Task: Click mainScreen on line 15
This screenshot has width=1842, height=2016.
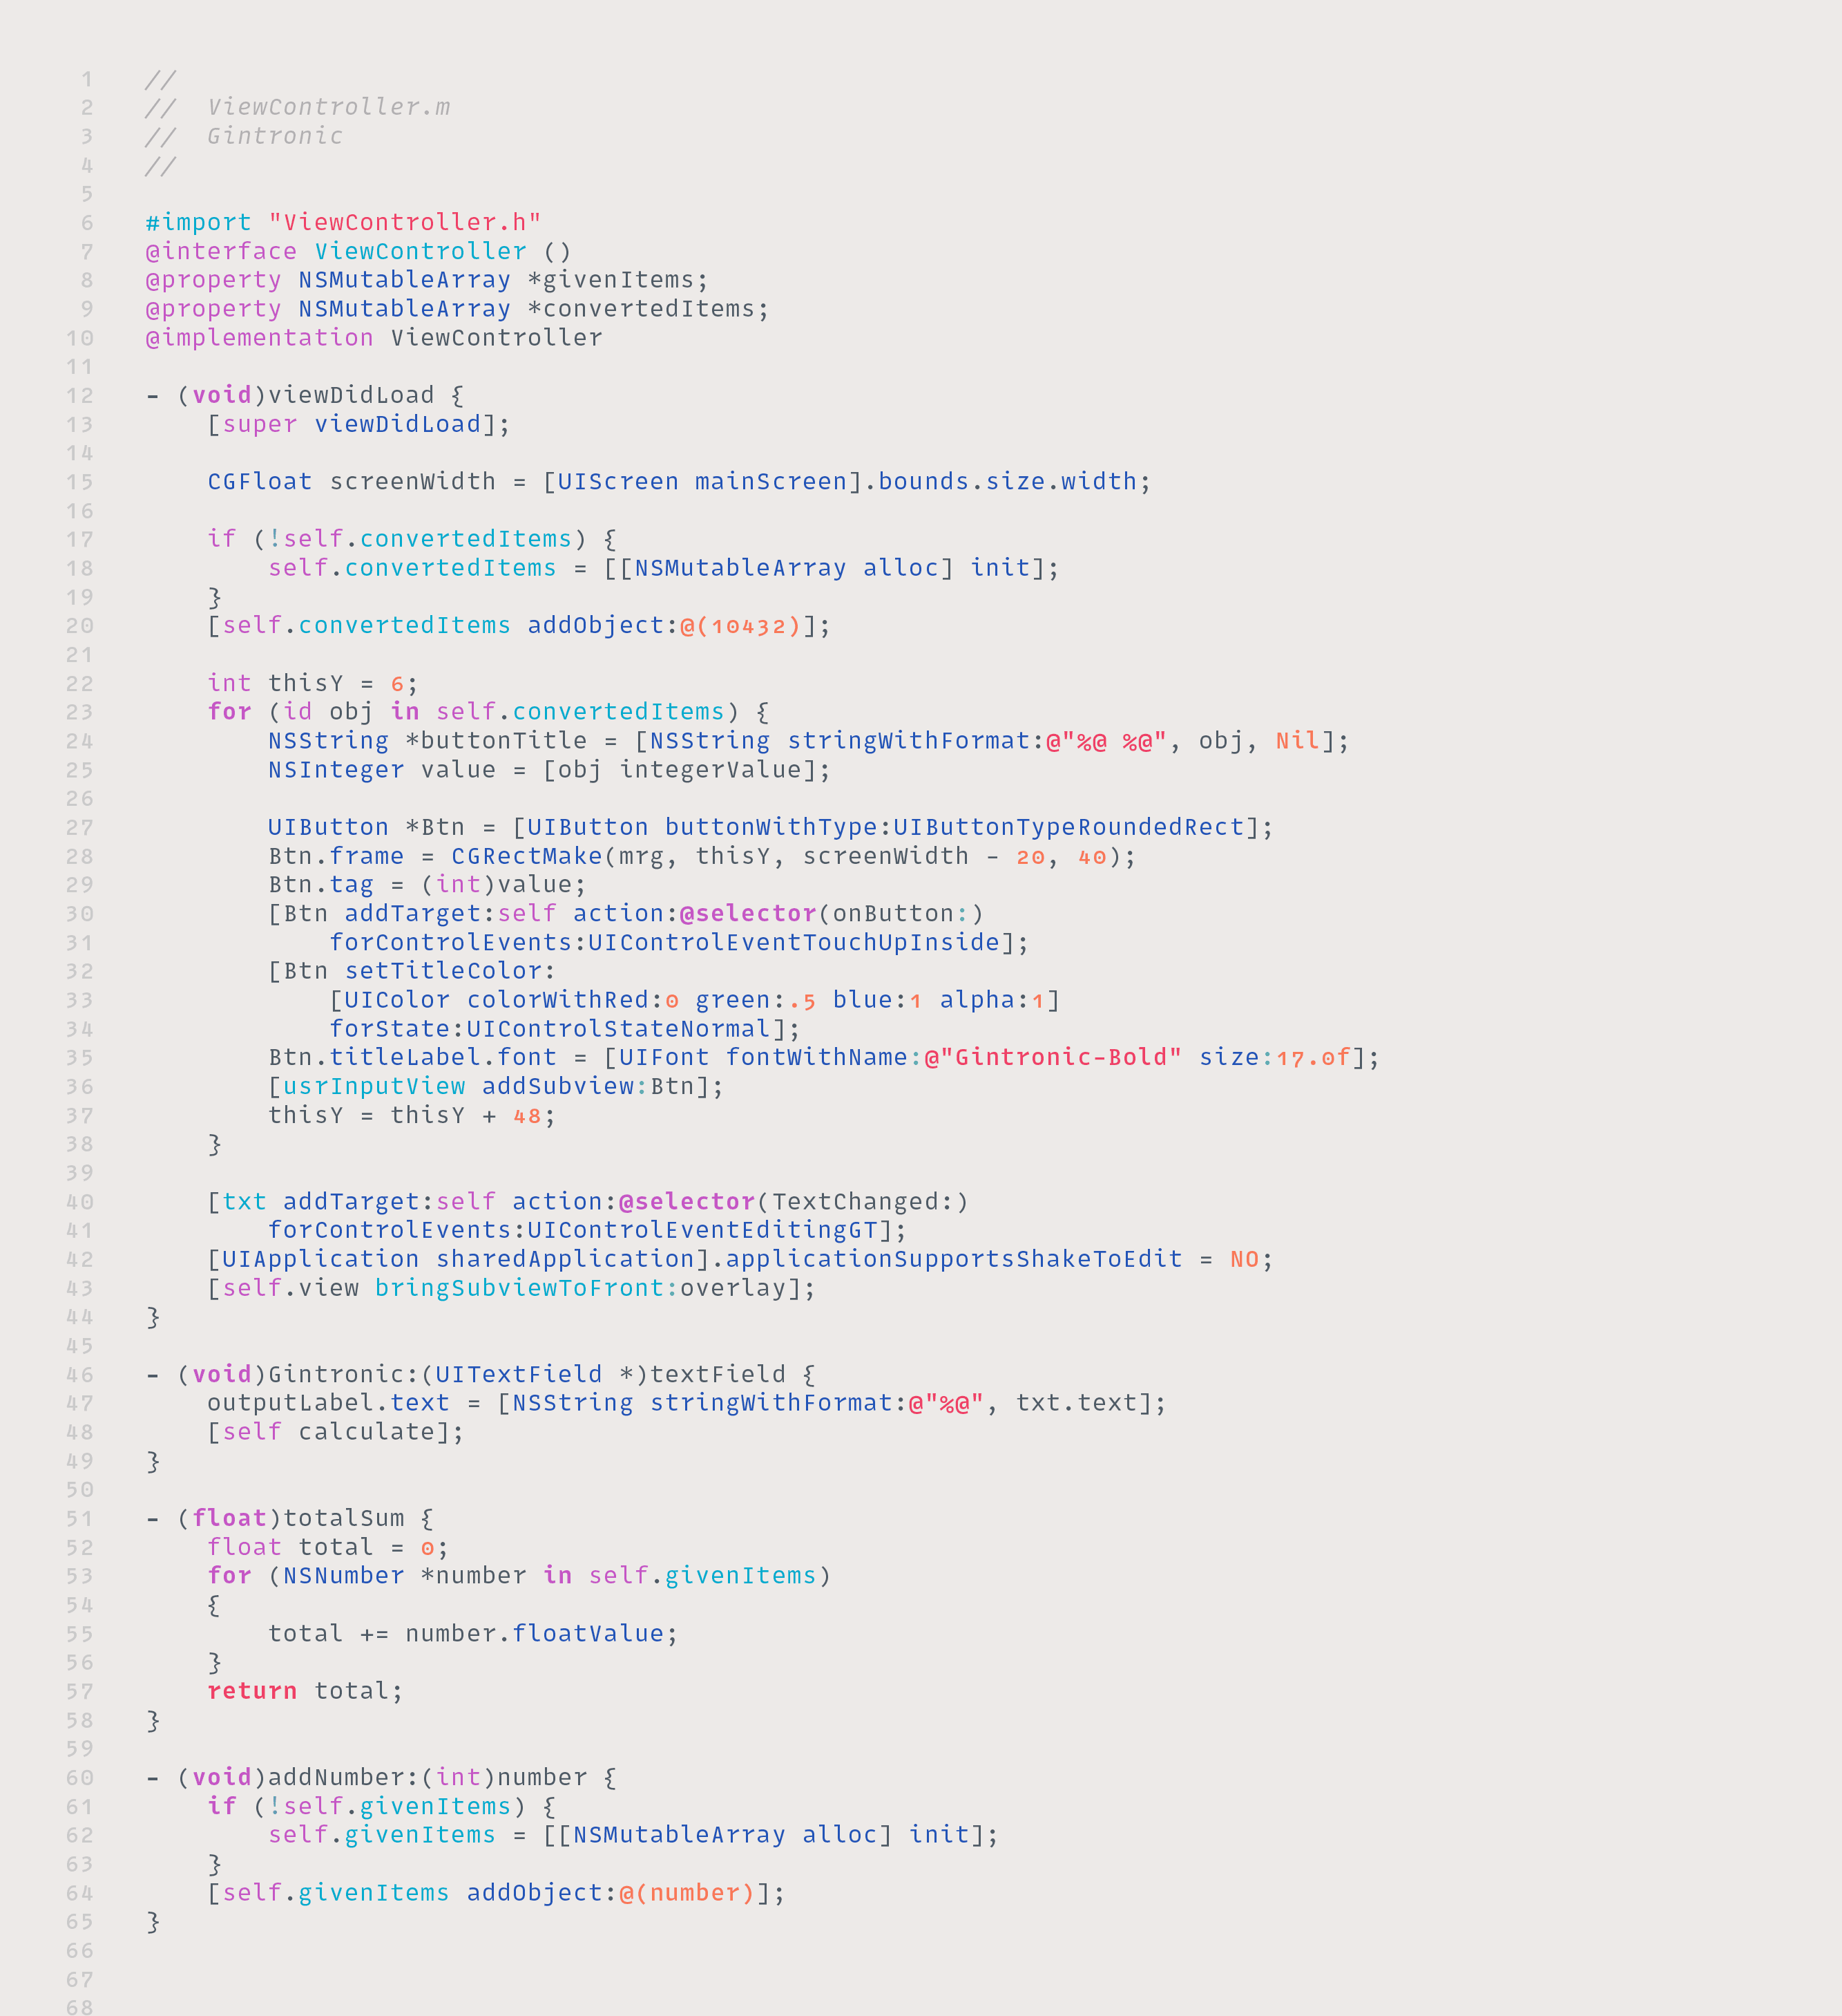Action: click(x=771, y=482)
